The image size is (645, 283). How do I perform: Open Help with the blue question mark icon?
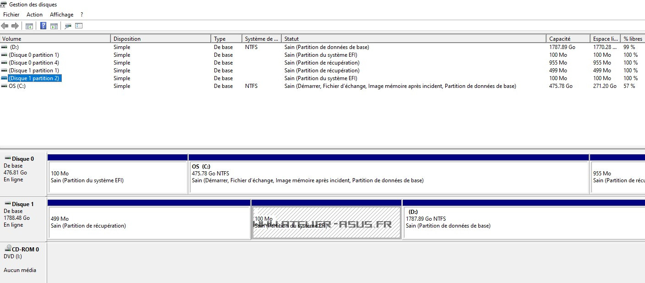pos(43,26)
